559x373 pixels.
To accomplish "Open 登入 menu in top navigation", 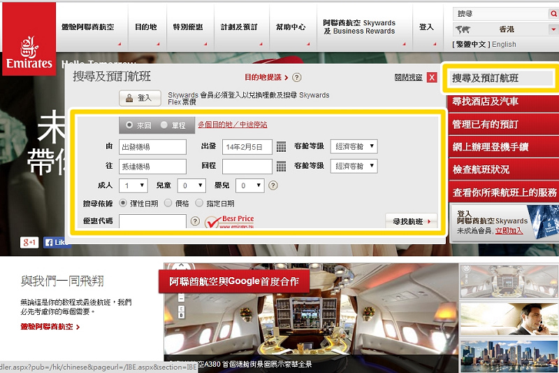I will pyautogui.click(x=426, y=27).
